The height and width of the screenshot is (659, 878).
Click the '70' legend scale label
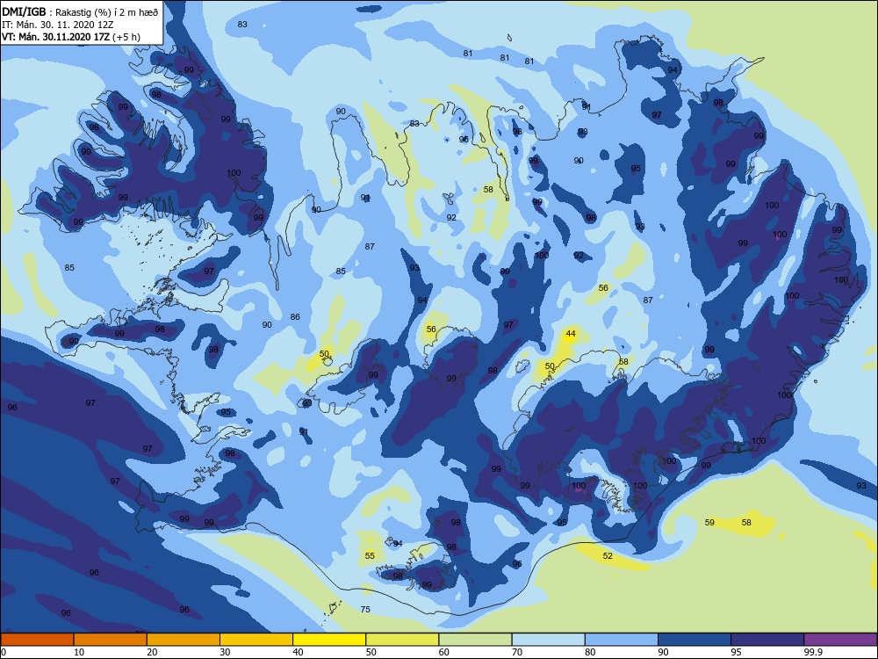point(517,652)
